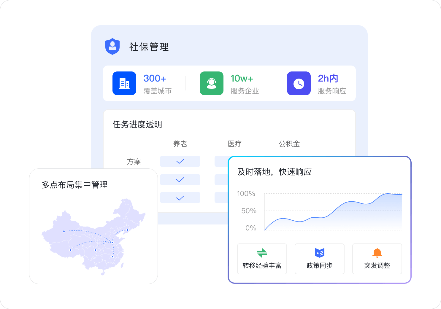Screen dimensions: 441x309
Task: Click the green headset icon for 服务企业
Action: coord(212,83)
